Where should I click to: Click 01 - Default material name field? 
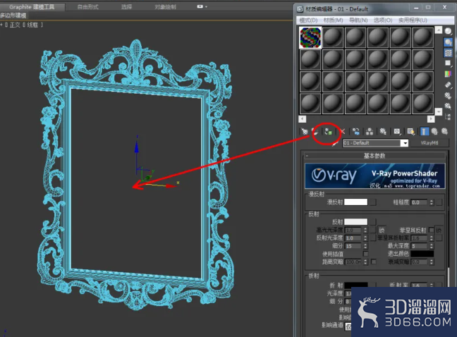tap(372, 143)
